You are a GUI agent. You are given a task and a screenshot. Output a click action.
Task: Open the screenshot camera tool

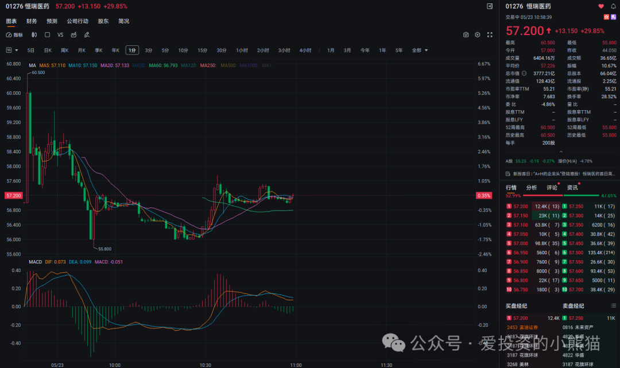tap(466, 35)
